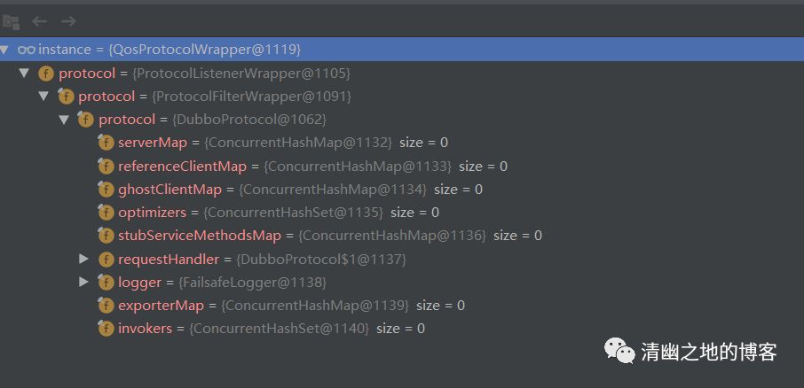Screen dimensions: 804x388
Task: Click the field icon next to invokers
Action: coord(106,328)
